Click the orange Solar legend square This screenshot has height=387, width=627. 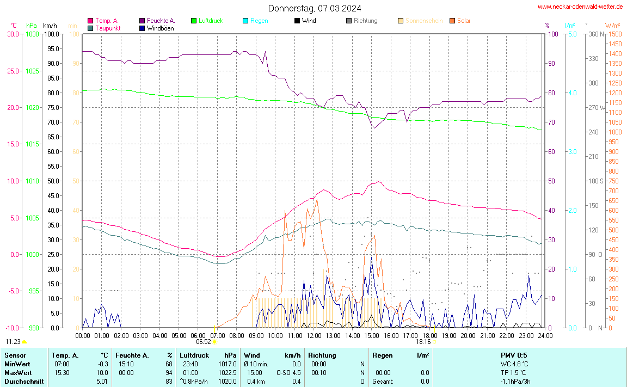[452, 21]
